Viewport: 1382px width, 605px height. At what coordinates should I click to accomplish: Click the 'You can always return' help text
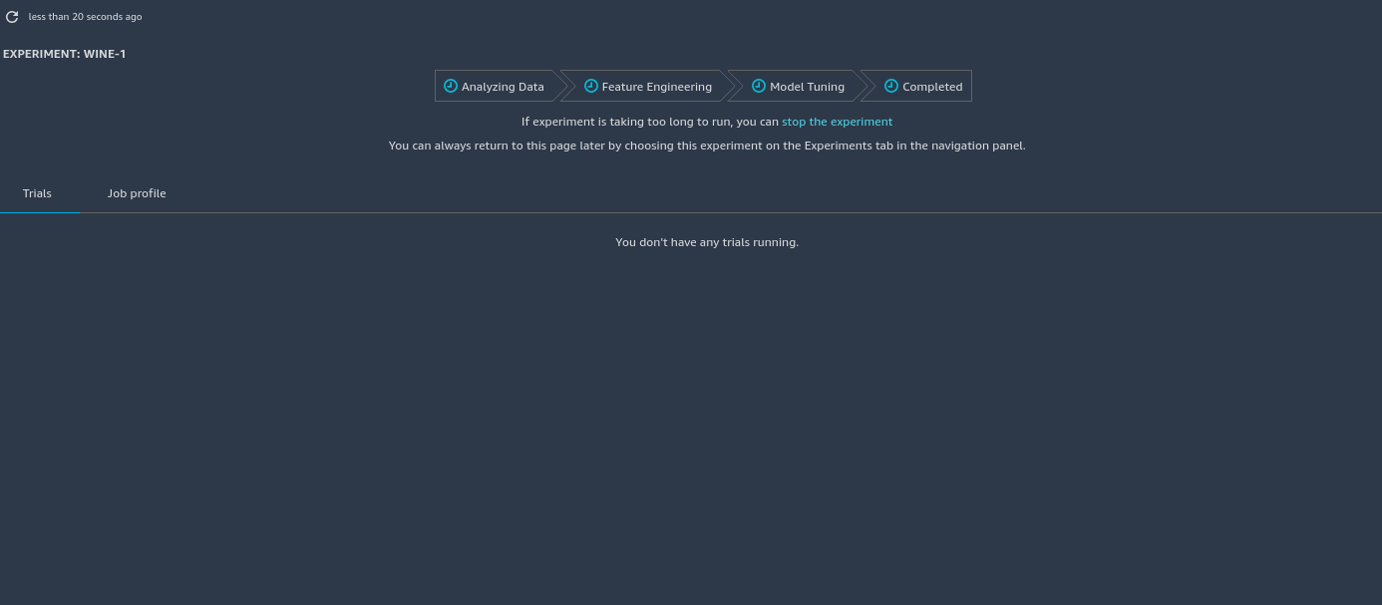tap(706, 146)
